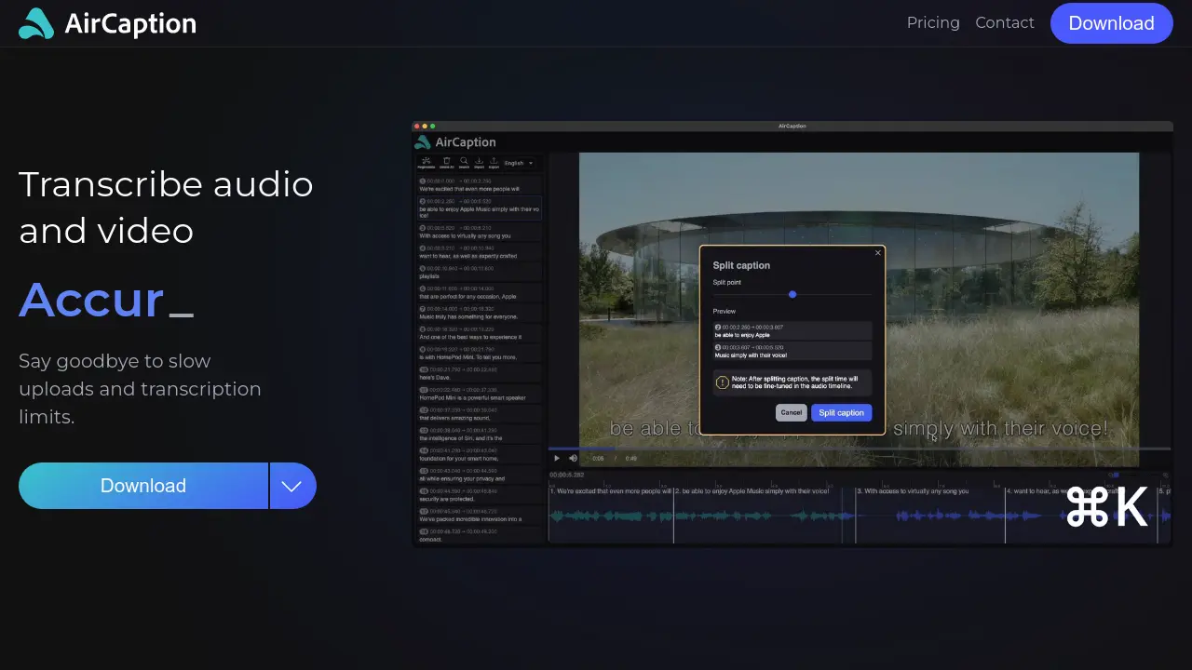Screen dimensions: 1192x670
Task: Confirm with the blue Split caption button
Action: 841,412
